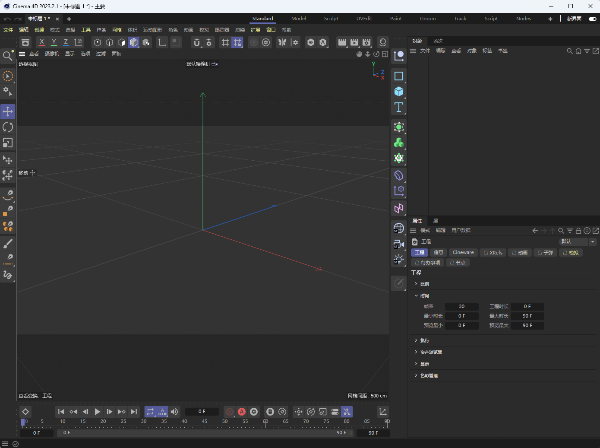600x448 pixels.
Task: Click the current frame input field showing 0 F
Action: click(x=202, y=412)
